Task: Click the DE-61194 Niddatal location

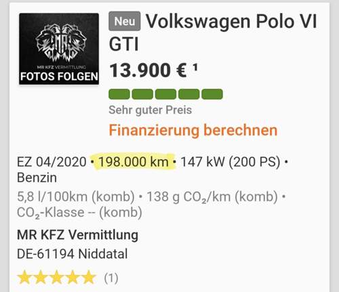Action: (73, 254)
